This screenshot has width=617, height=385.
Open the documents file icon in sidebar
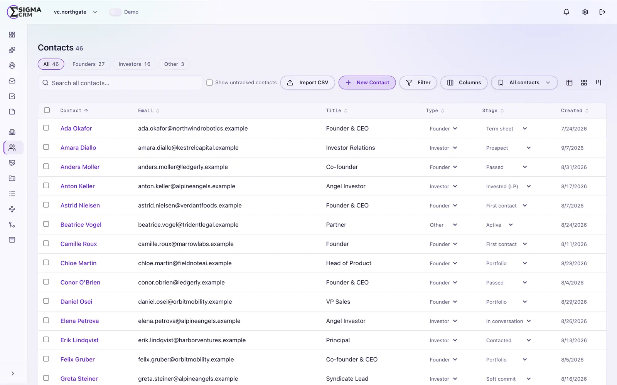(12, 112)
